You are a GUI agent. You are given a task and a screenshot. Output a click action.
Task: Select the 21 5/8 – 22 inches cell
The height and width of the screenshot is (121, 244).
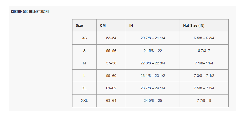(x=153, y=51)
